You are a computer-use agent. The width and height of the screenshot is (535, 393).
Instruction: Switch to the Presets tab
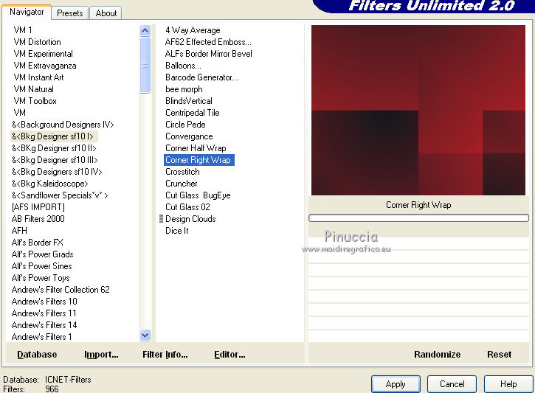click(70, 13)
